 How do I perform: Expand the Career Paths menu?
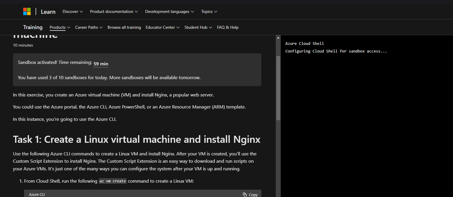click(x=89, y=27)
